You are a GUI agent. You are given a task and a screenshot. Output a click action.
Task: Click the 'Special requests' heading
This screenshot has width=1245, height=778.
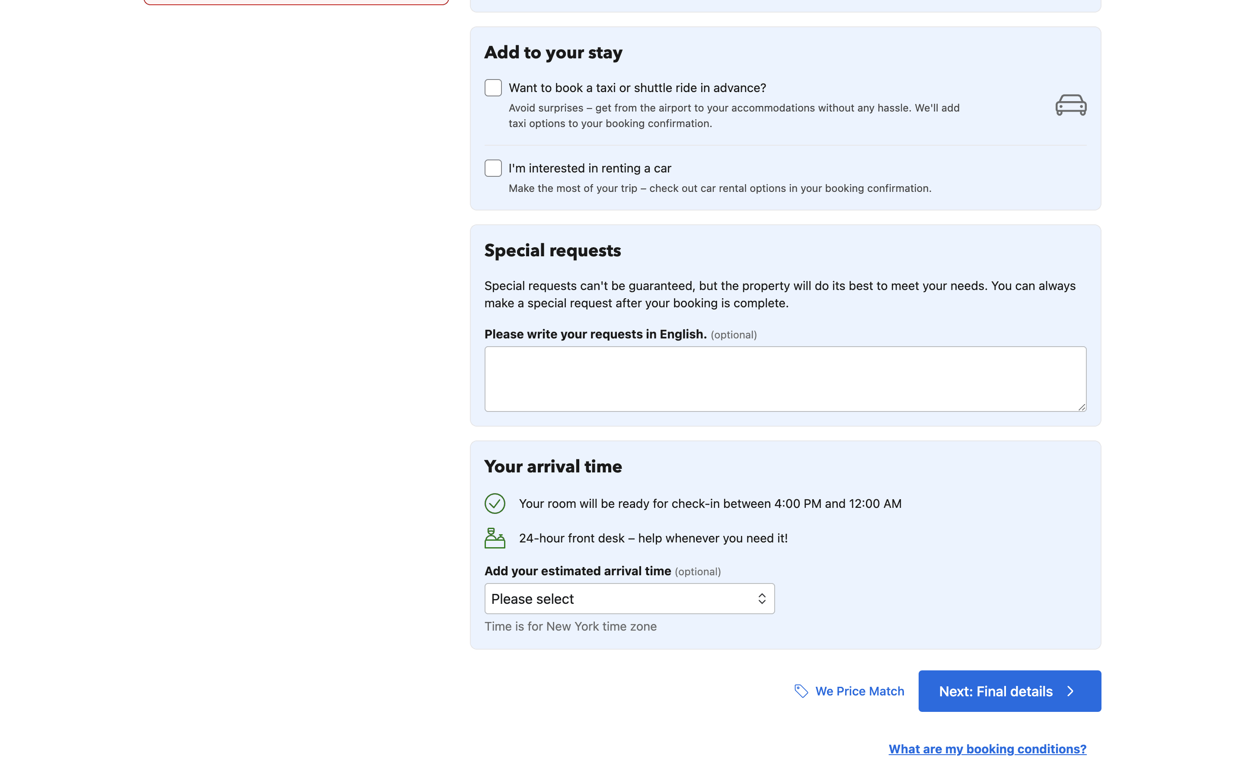click(552, 251)
